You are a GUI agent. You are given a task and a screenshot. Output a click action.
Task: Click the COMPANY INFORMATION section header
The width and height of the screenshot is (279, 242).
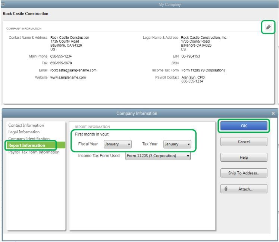coord(24,28)
